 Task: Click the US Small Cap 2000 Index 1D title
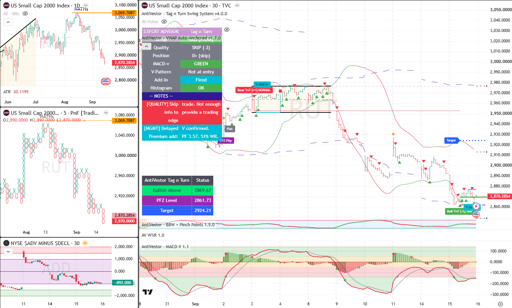[45, 5]
